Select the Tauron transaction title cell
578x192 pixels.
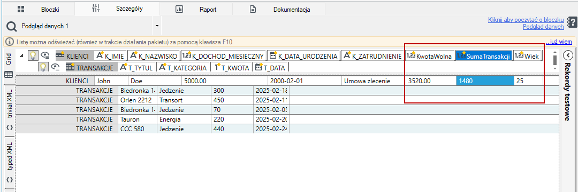(x=138, y=119)
